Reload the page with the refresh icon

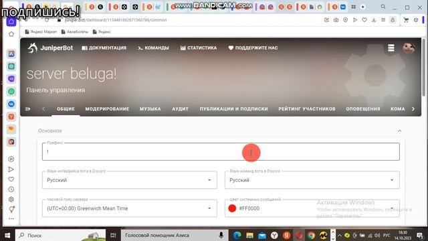point(47,20)
